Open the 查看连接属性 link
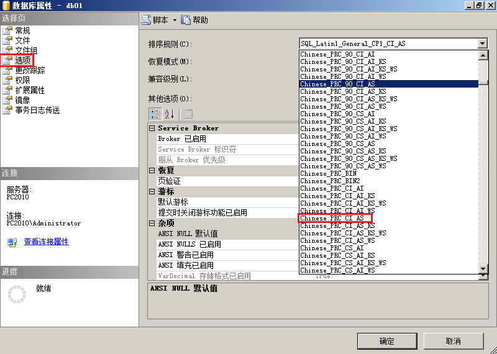This screenshot has height=354, width=497. tap(46, 242)
